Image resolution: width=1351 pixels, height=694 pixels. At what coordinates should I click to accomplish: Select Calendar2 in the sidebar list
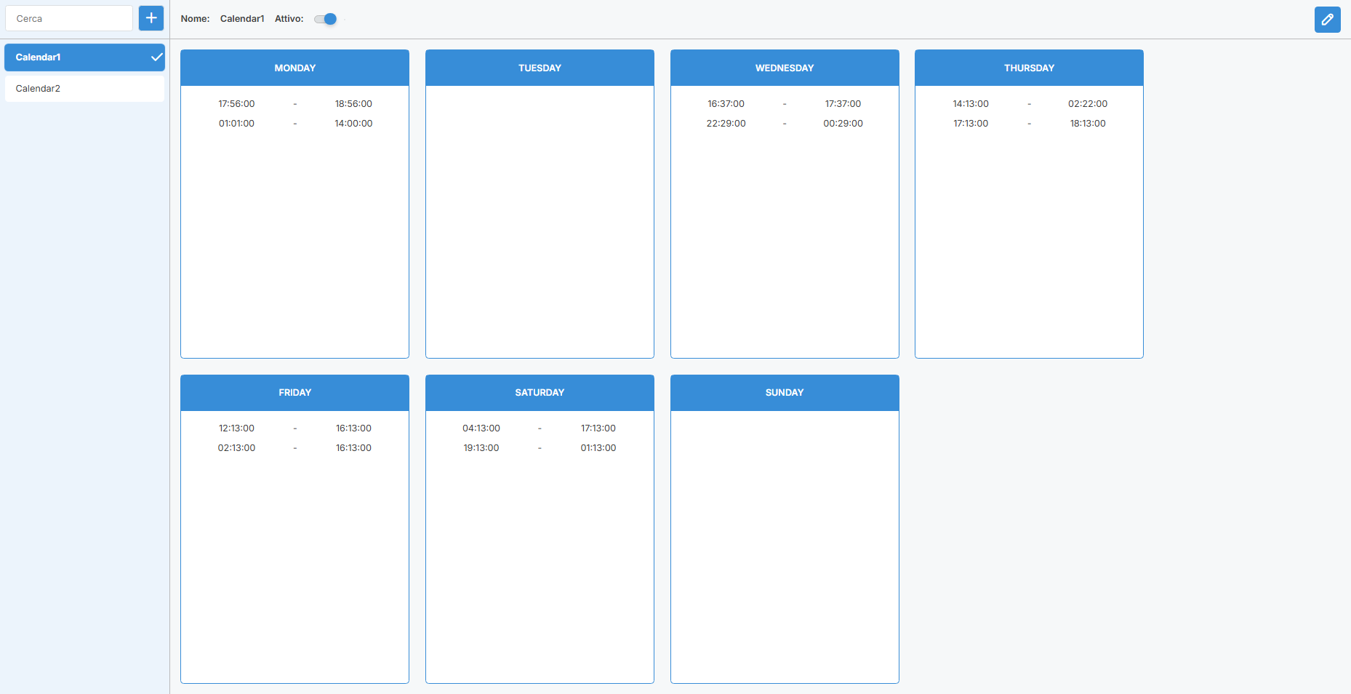coord(84,89)
